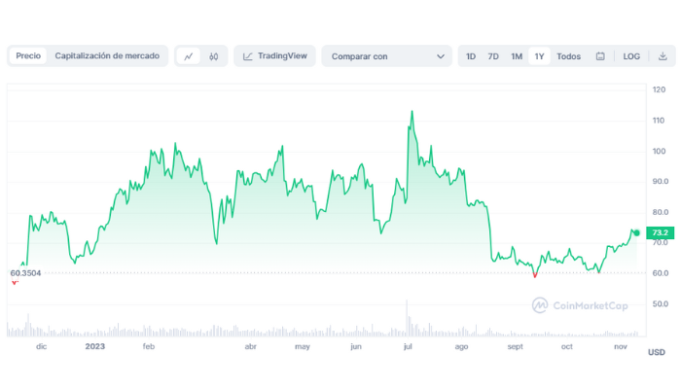Click the 73.2 current price label
The height and width of the screenshot is (389, 681).
coord(661,233)
